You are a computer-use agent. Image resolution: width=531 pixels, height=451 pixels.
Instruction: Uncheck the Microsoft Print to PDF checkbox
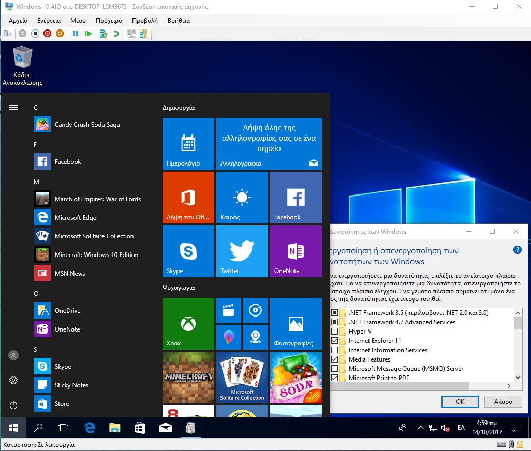tap(334, 378)
